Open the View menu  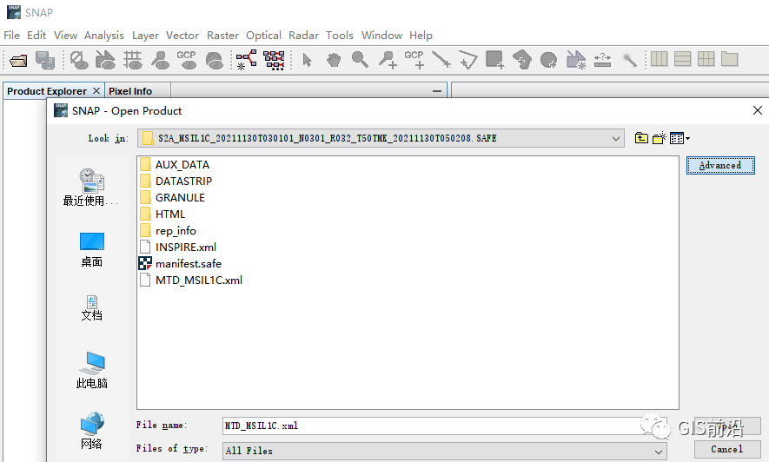click(x=65, y=36)
